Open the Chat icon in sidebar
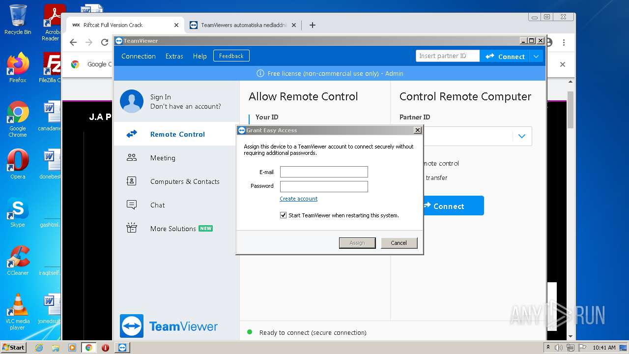Screen dimensions: 629x354 [x=132, y=205]
